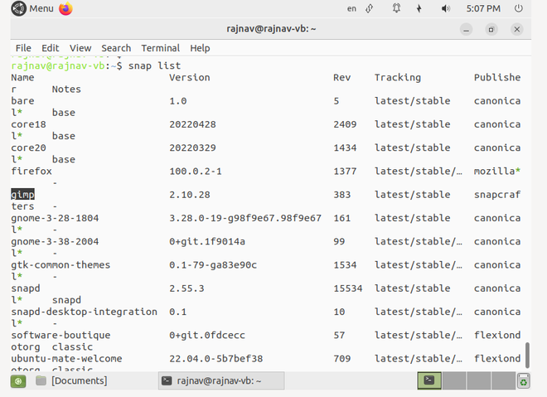Open the Search menu
The height and width of the screenshot is (397, 547).
click(x=116, y=48)
